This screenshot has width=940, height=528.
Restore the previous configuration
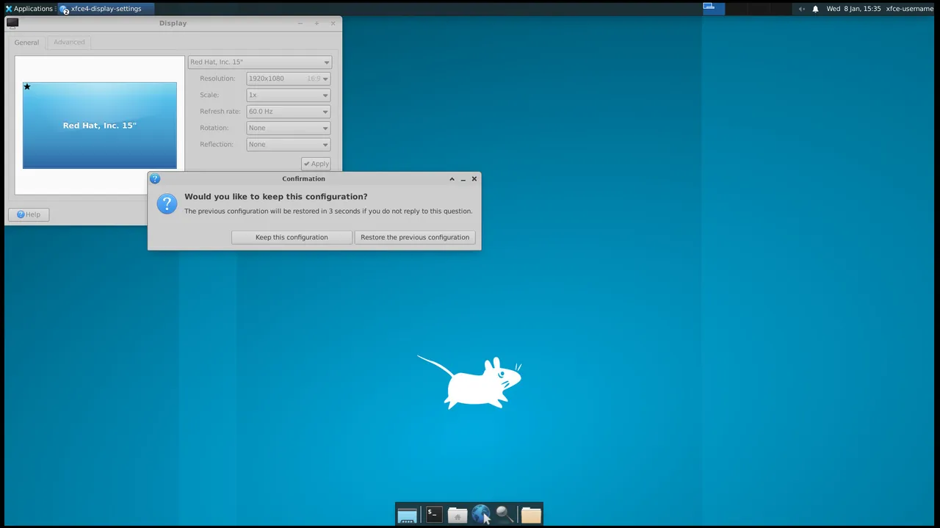415,237
